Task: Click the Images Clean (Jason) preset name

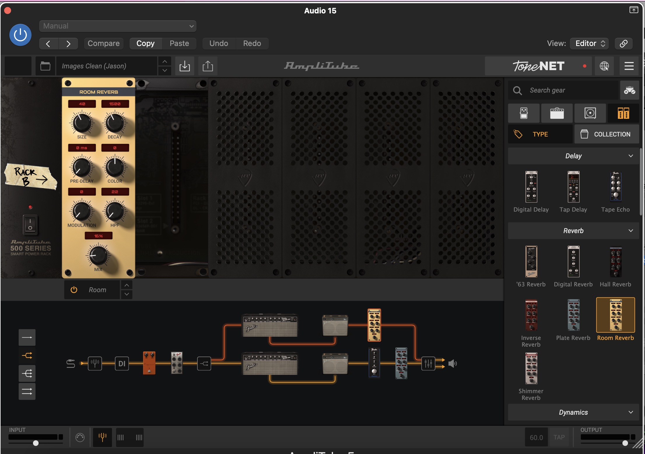Action: (x=107, y=66)
